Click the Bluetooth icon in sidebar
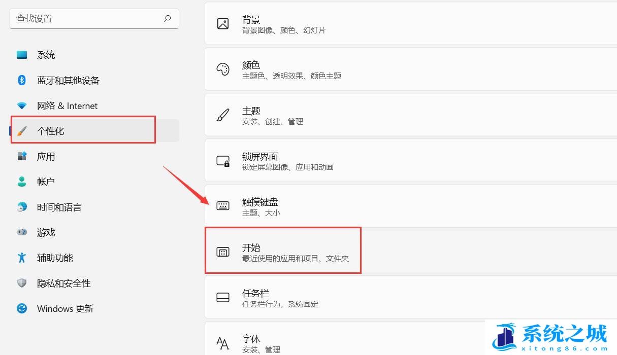This screenshot has height=355, width=617. [x=22, y=80]
